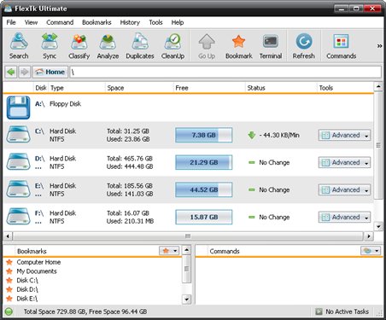The height and width of the screenshot is (320, 386).
Task: Open the Search tool in toolbar
Action: 19,46
